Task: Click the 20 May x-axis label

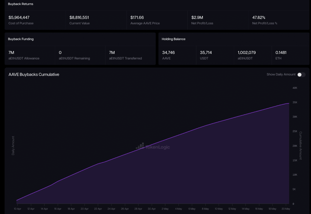Action: [x=286, y=209]
